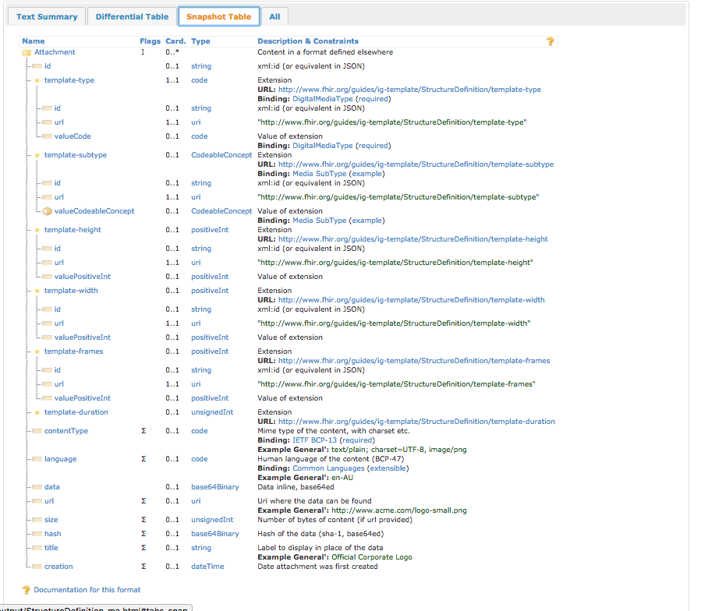The image size is (708, 611).
Task: Click the template-height extension star icon
Action: pos(37,230)
